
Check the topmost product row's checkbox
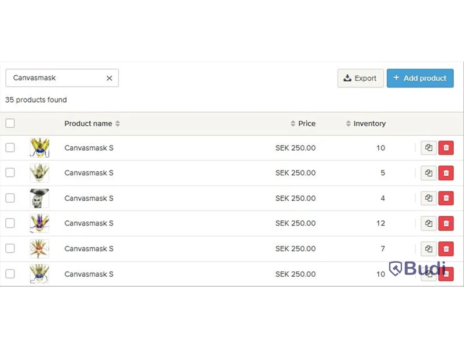[x=10, y=147]
